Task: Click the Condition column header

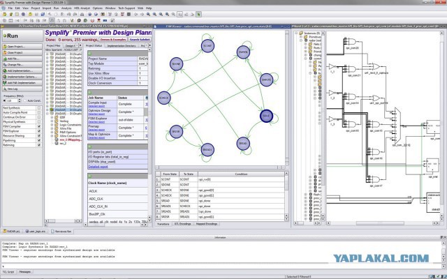Action: click(241, 174)
